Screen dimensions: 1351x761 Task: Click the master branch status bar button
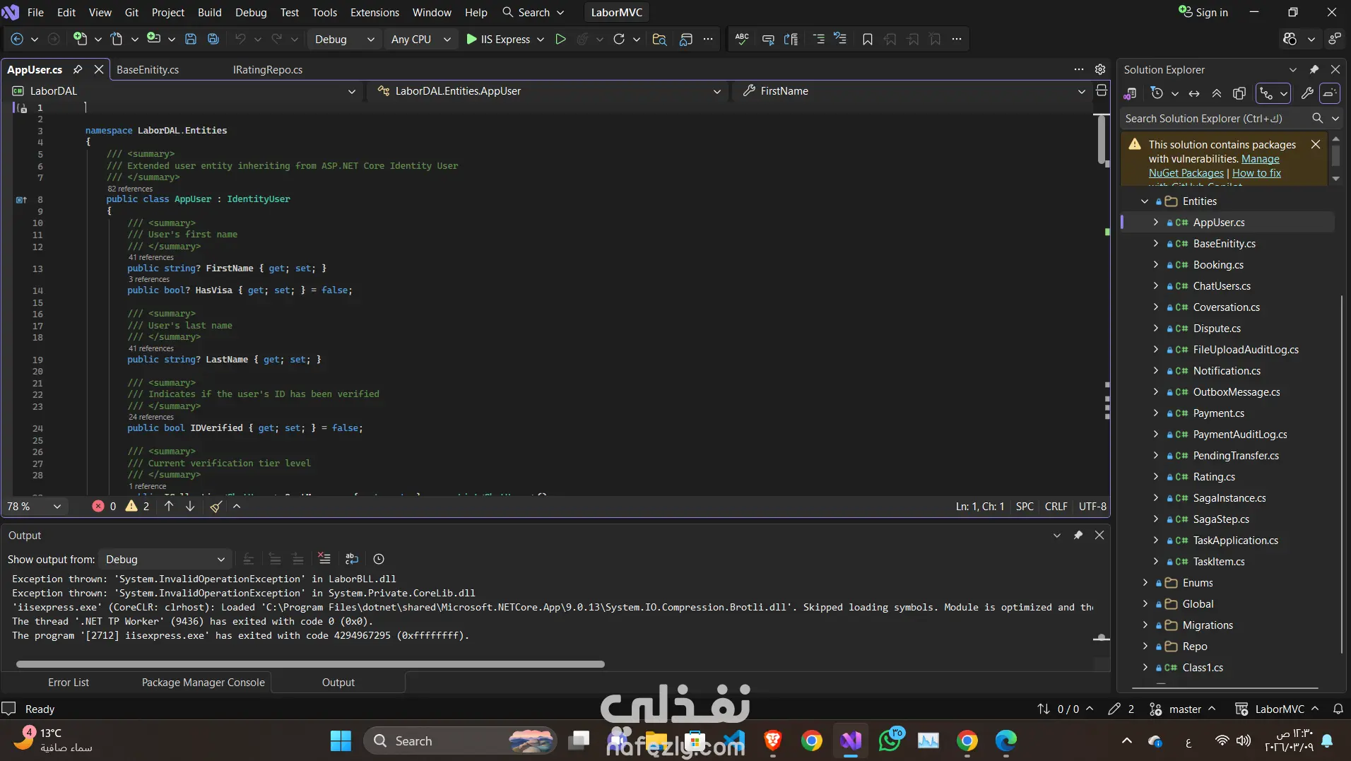pyautogui.click(x=1183, y=709)
